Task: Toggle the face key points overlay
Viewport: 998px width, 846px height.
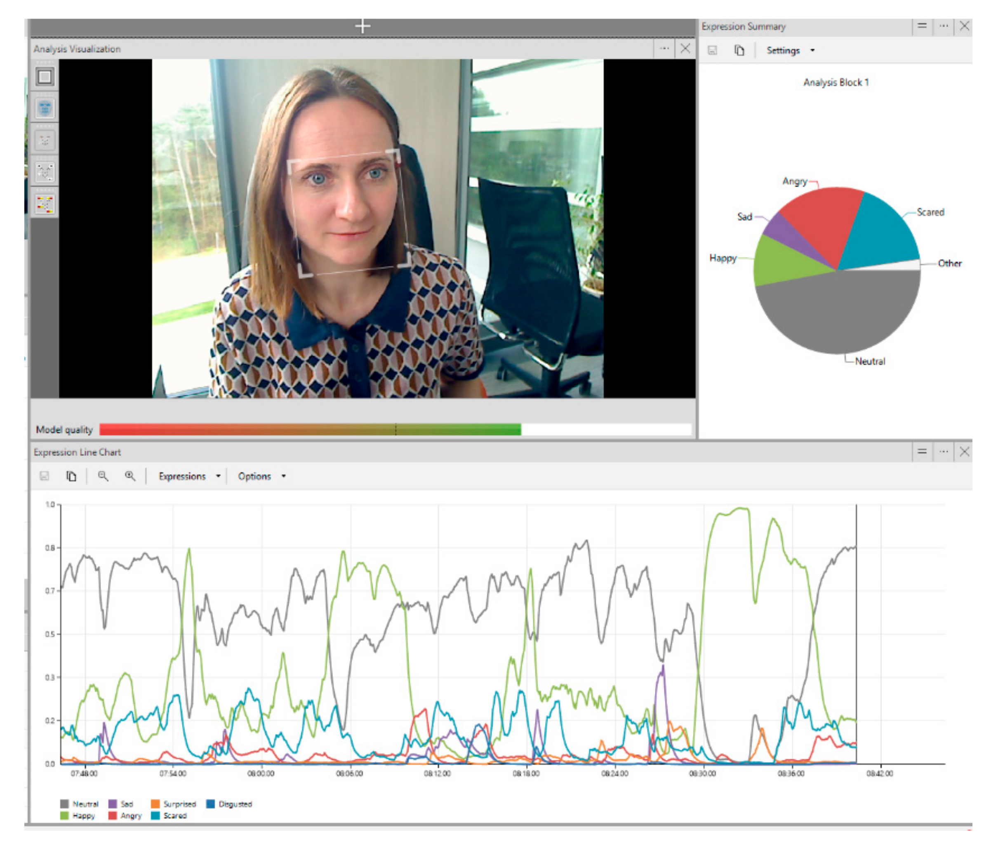Action: pos(45,140)
